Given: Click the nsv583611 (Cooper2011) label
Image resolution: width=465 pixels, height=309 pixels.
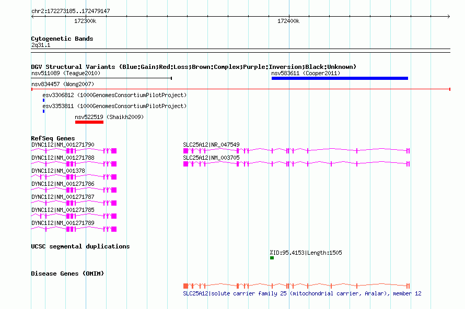Looking at the screenshot, I should [306, 73].
